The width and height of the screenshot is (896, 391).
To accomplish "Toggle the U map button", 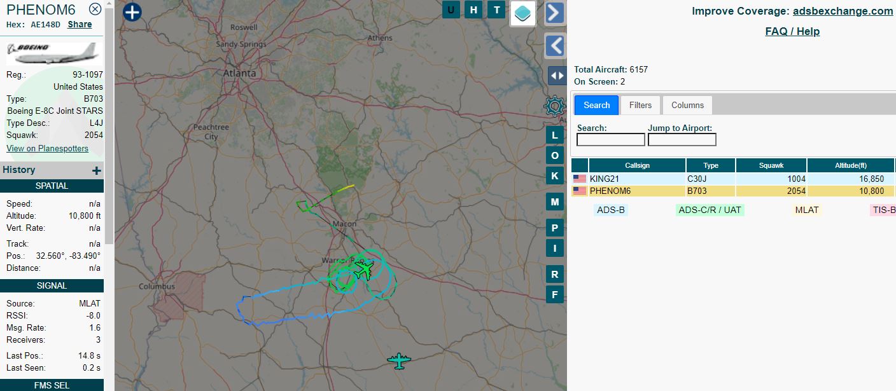I will [451, 10].
